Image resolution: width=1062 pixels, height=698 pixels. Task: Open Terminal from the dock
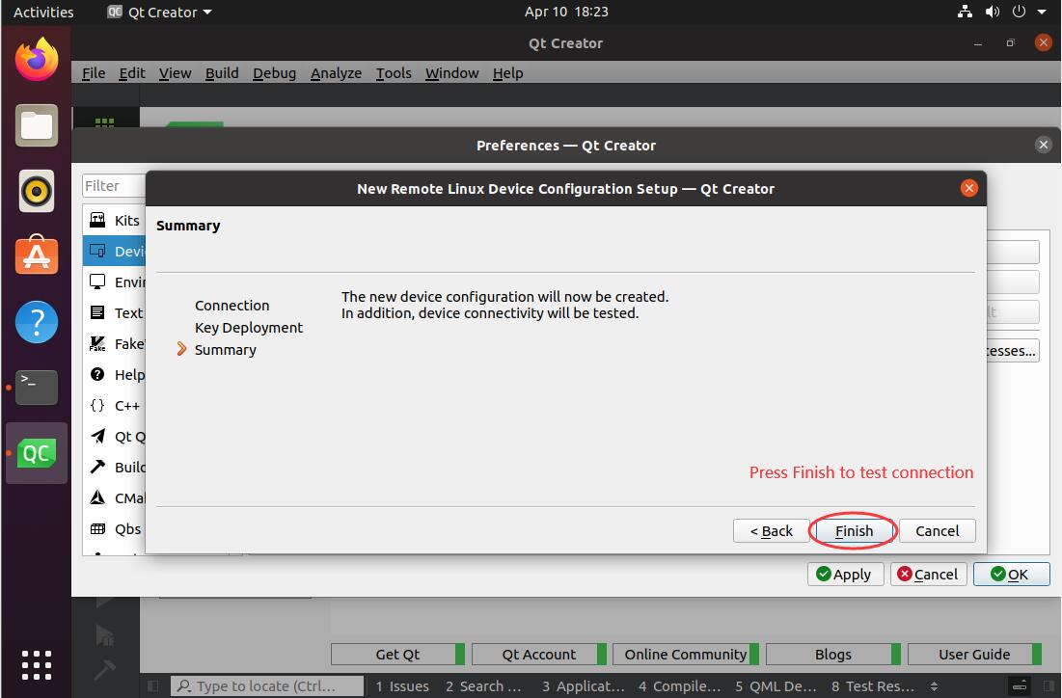point(37,388)
